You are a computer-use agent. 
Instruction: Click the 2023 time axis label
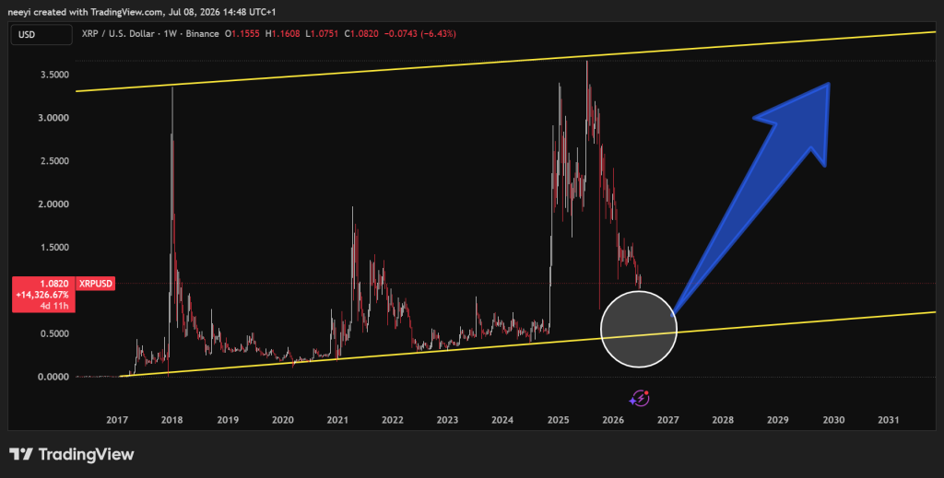447,420
